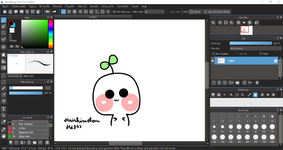Image resolution: width=283 pixels, height=150 pixels.
Task: Activate the hand icon in Reference panel
Action: (x=255, y=95)
